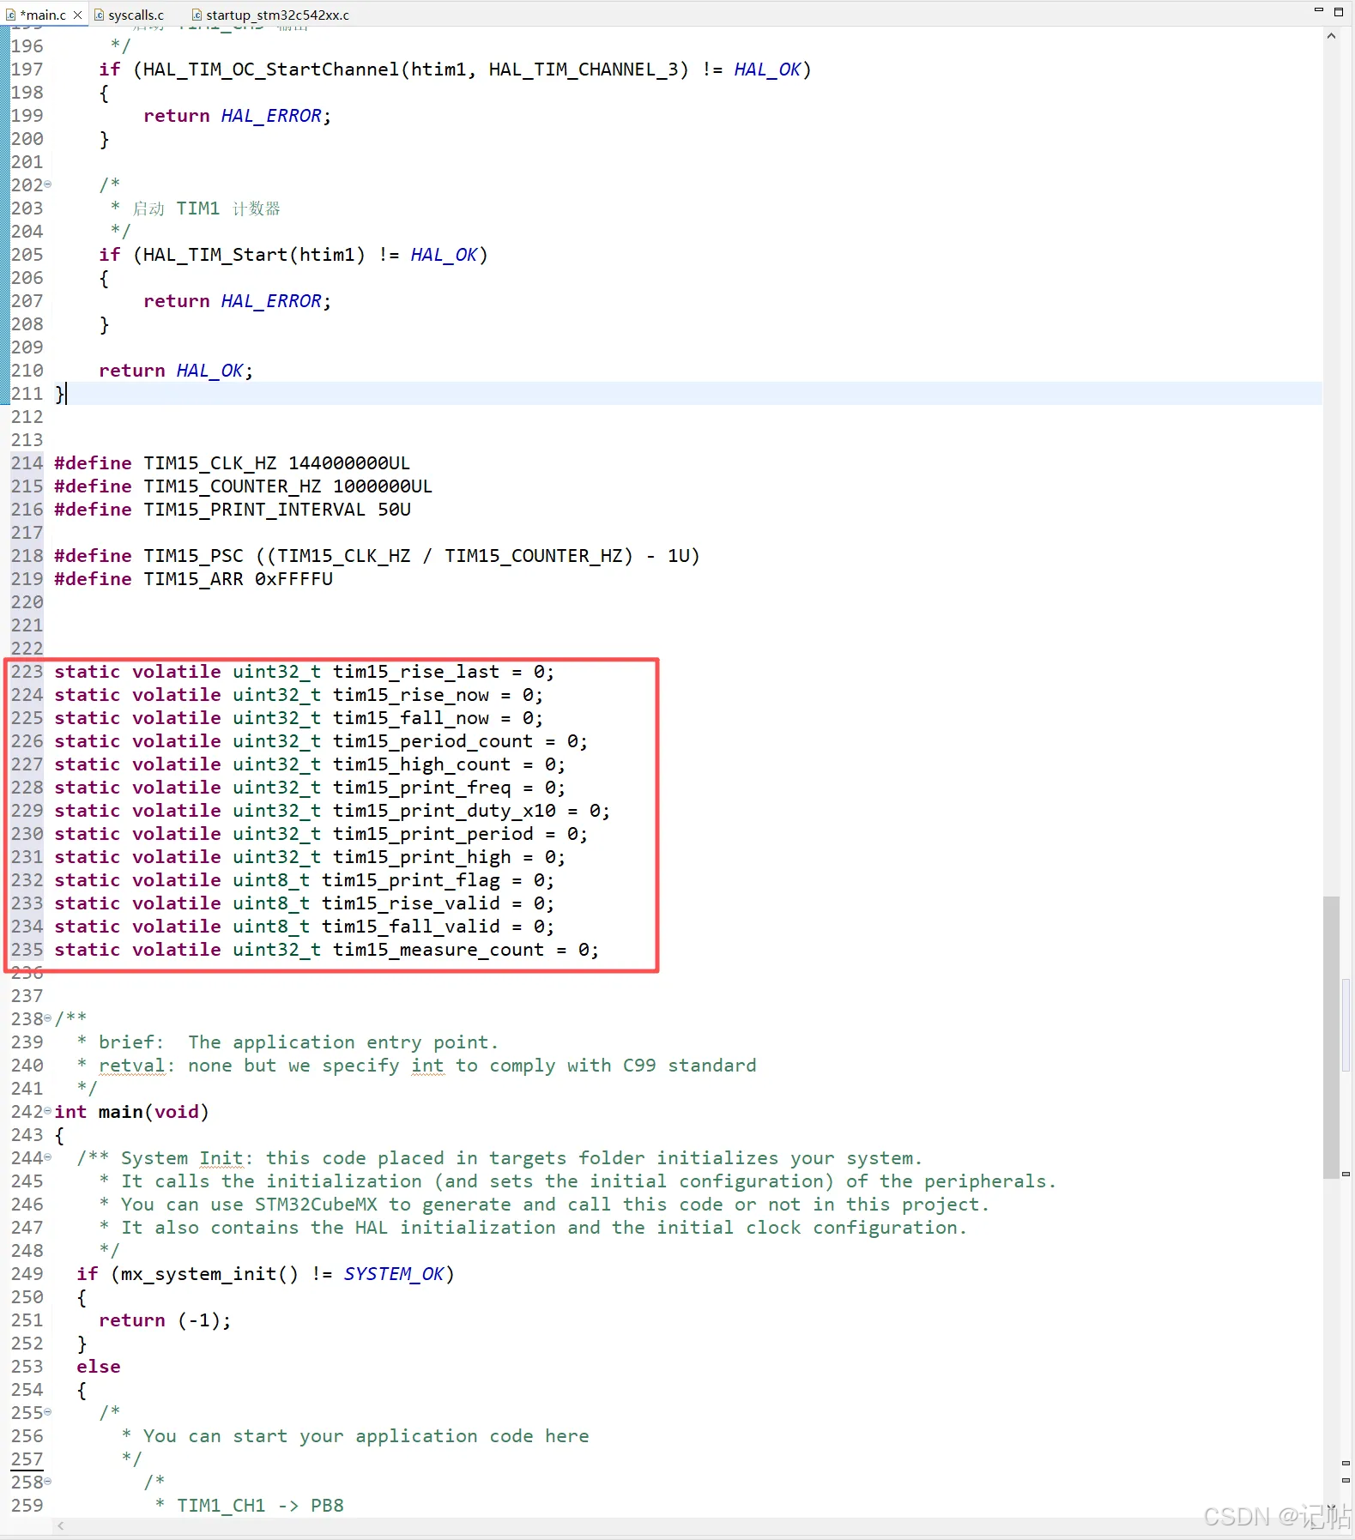1355x1540 pixels.
Task: Click the tim15_print_duty_x10 variable
Action: 445,811
